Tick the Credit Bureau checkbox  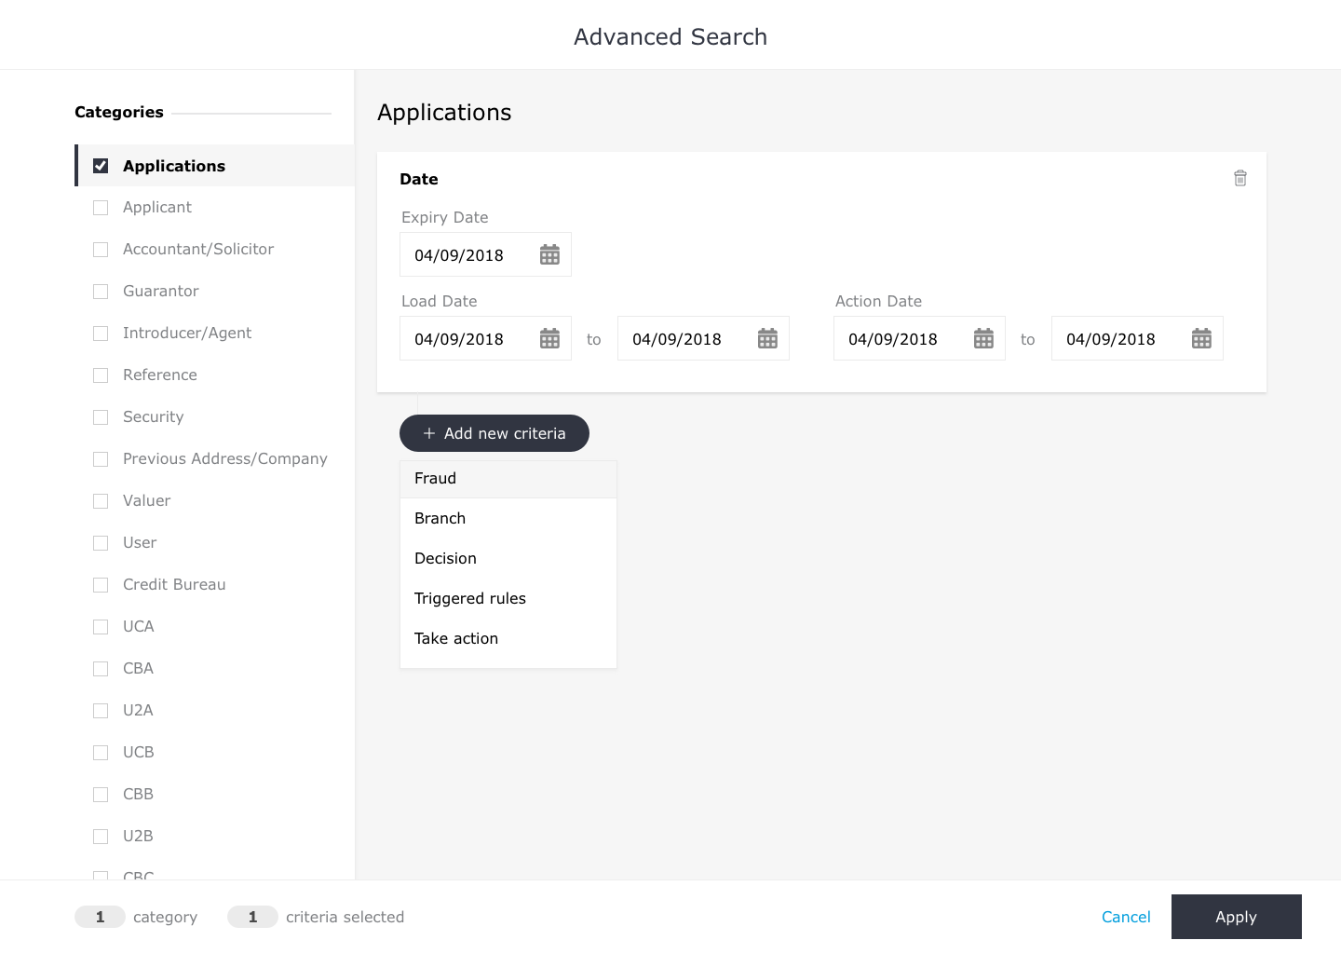[101, 585]
